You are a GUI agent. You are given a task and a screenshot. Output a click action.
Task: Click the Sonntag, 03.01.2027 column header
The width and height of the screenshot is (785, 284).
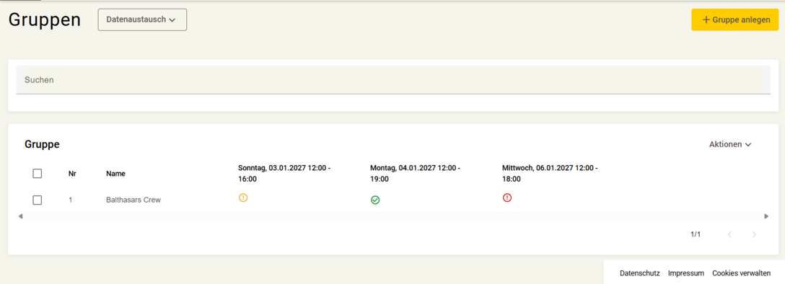coord(284,174)
